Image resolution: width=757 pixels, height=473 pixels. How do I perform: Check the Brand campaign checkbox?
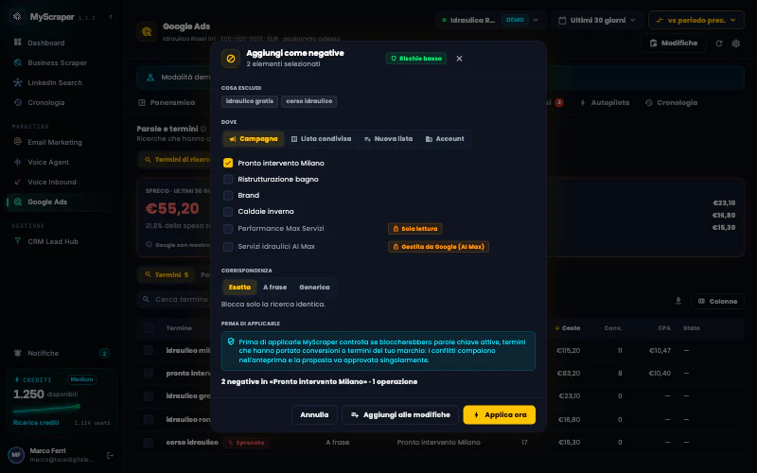point(228,195)
